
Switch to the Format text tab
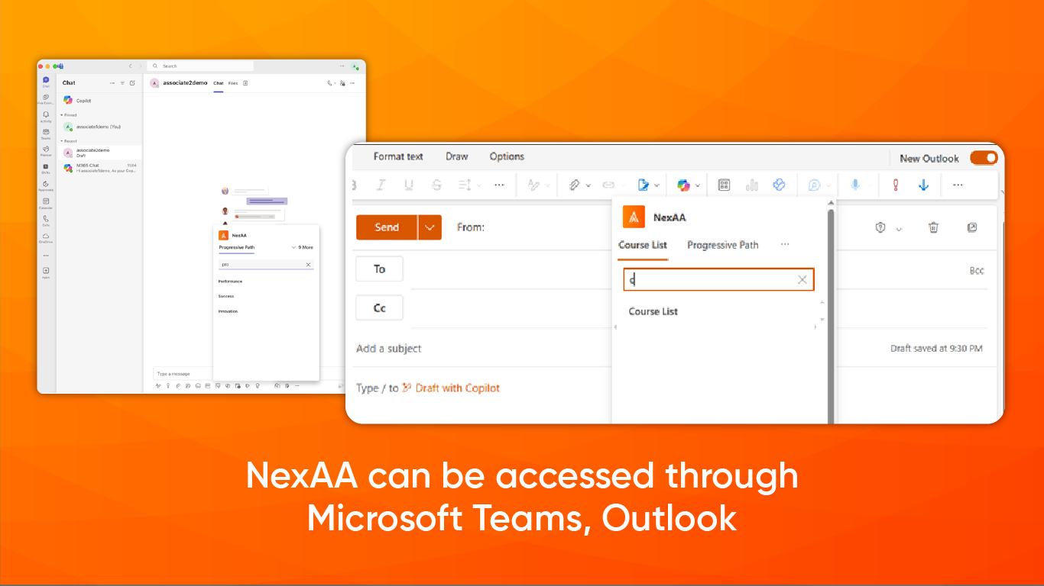[398, 156]
